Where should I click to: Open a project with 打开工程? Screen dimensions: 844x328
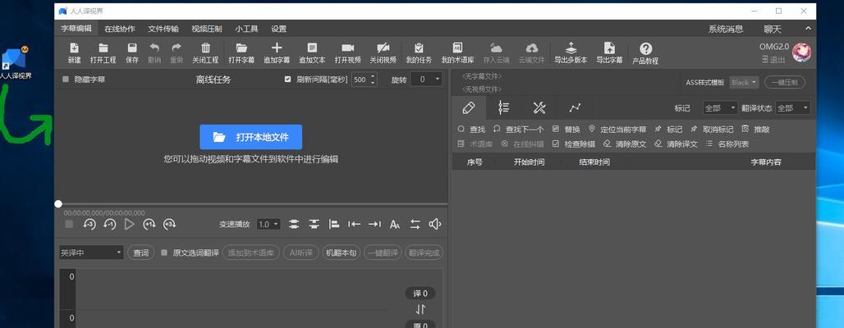coord(103,53)
